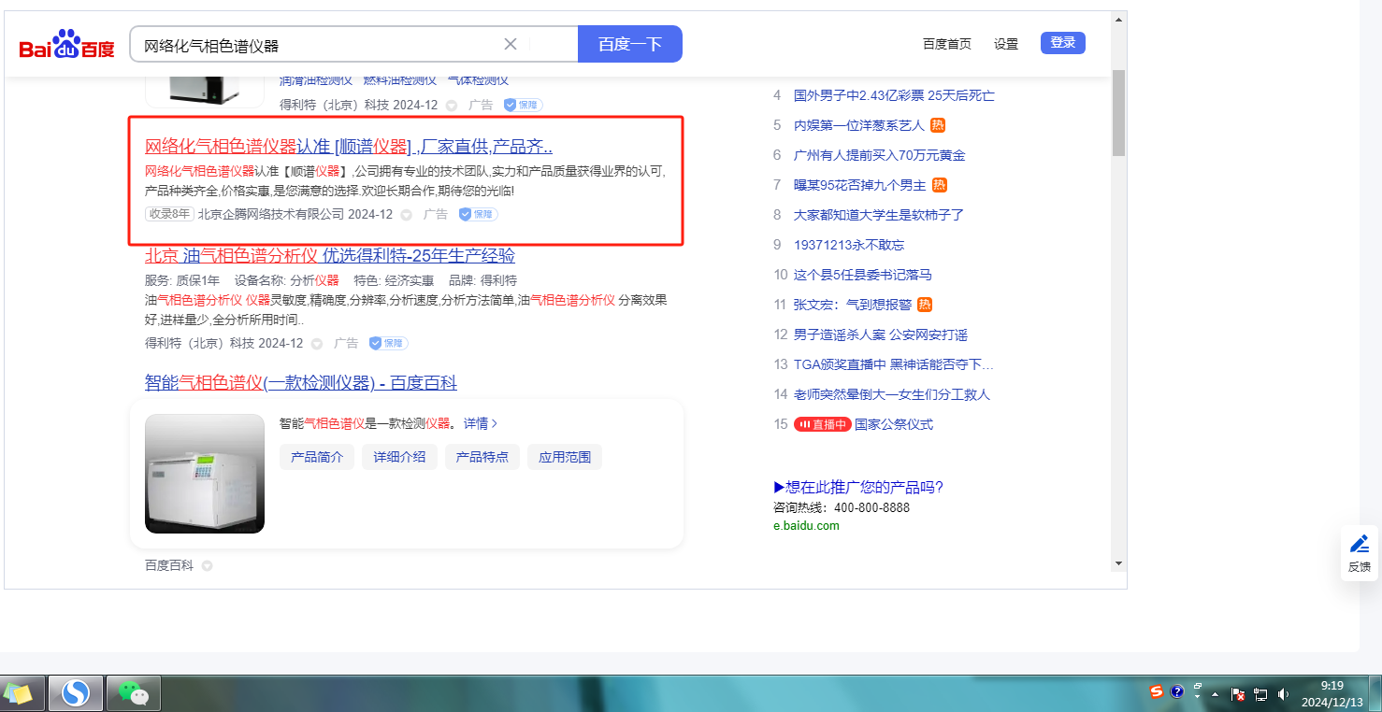Screen dimensions: 1382x712
Task: Click the 登录 login button
Action: (1062, 43)
